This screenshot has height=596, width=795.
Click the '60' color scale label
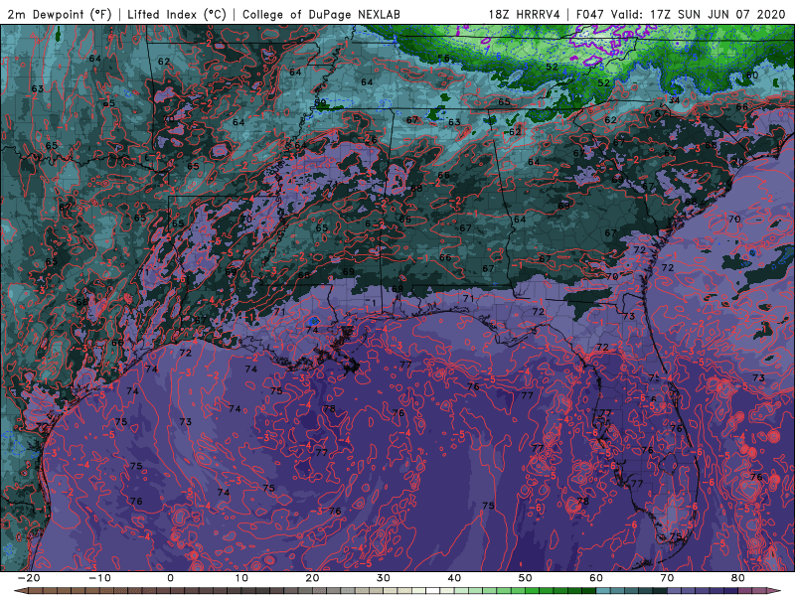point(596,578)
